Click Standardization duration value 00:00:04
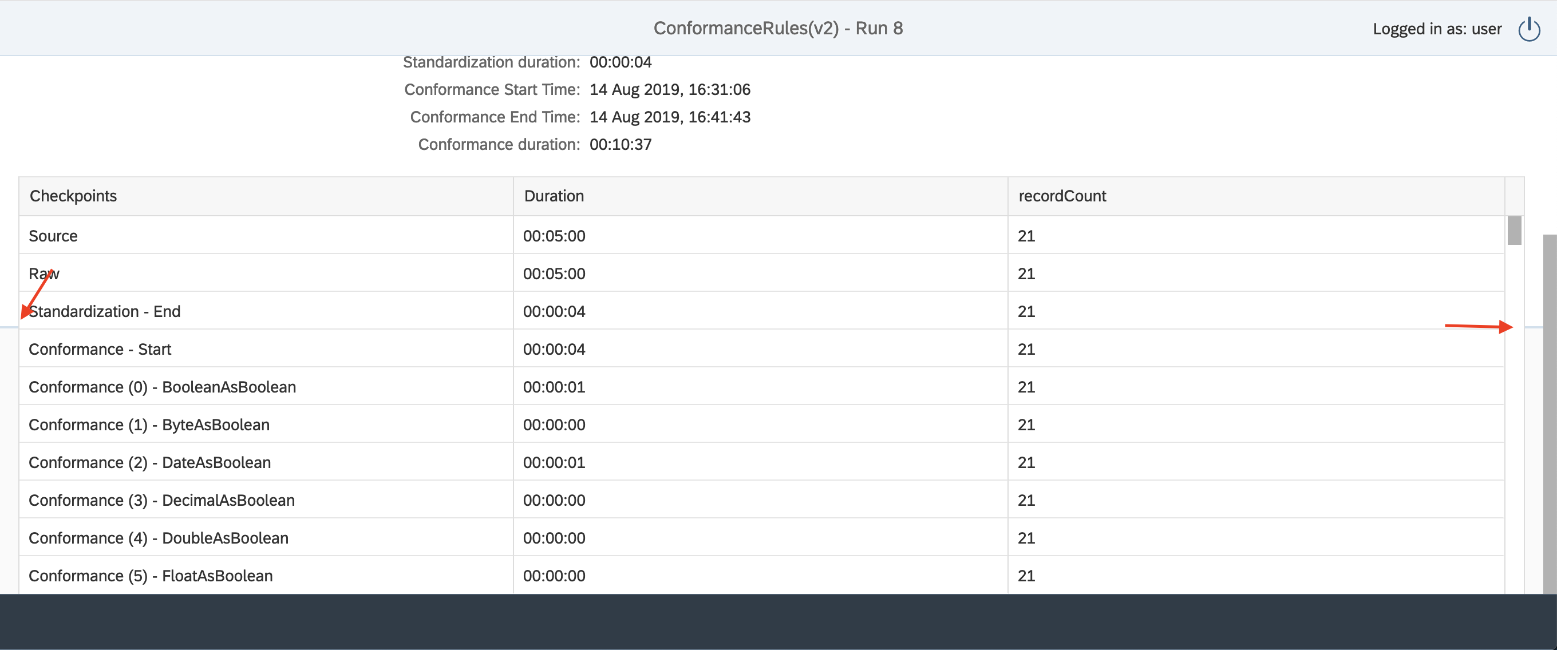Image resolution: width=1557 pixels, height=650 pixels. pos(621,62)
